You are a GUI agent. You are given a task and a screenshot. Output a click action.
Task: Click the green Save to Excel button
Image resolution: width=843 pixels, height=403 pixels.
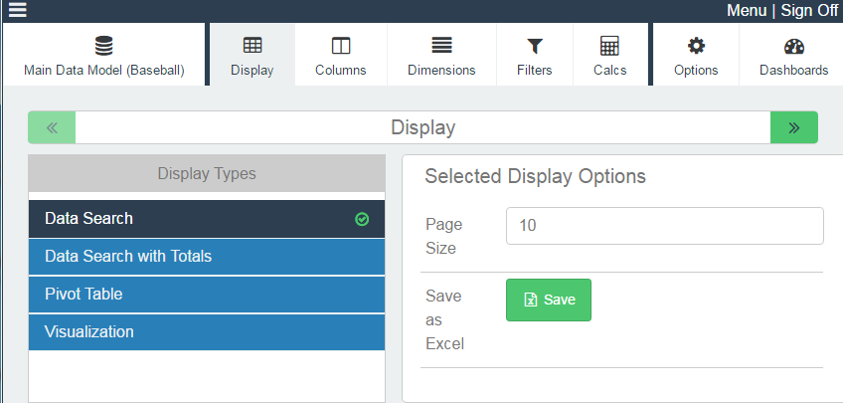click(549, 300)
